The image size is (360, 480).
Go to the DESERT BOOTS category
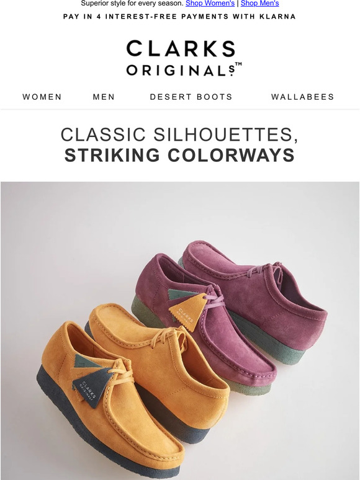tap(191, 97)
